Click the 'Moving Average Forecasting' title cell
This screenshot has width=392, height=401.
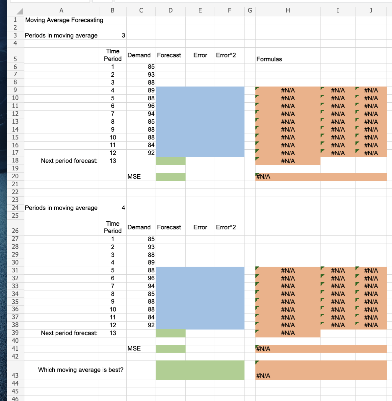(64, 20)
